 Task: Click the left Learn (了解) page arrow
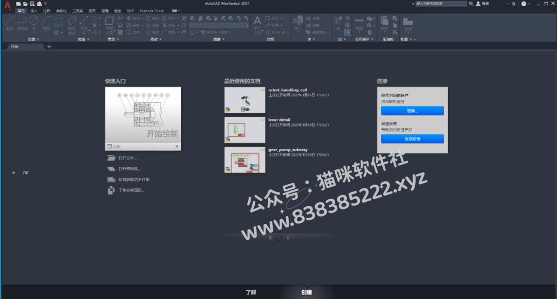pos(13,172)
